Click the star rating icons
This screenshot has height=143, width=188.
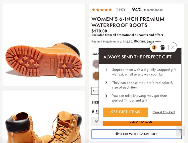click(x=102, y=10)
